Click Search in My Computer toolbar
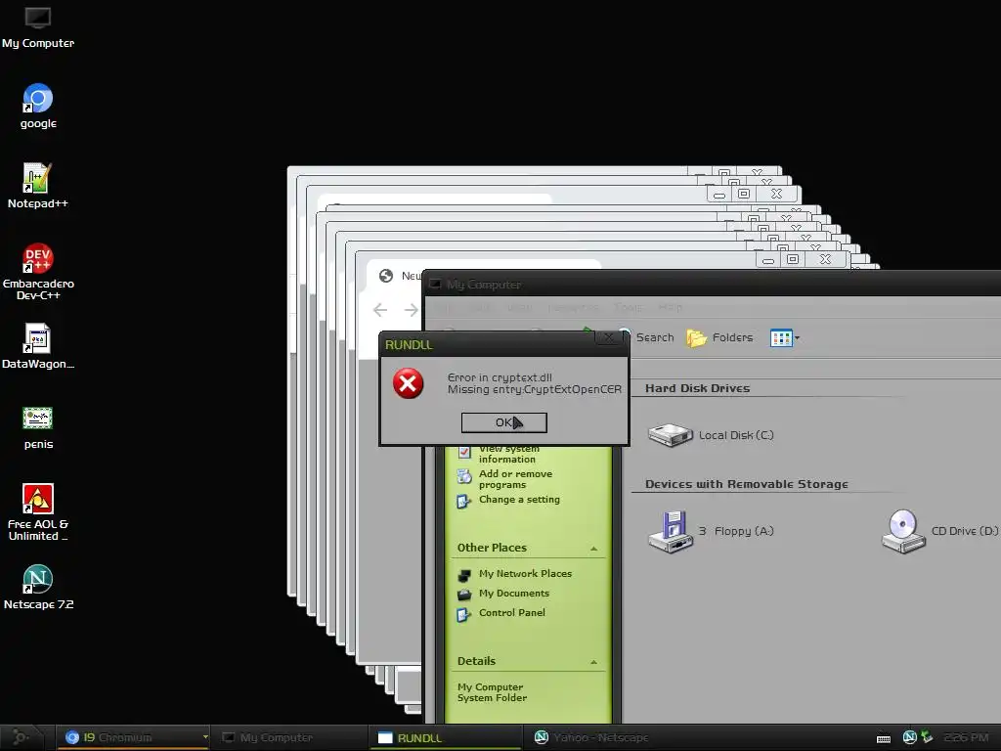This screenshot has width=1001, height=751. (x=646, y=337)
